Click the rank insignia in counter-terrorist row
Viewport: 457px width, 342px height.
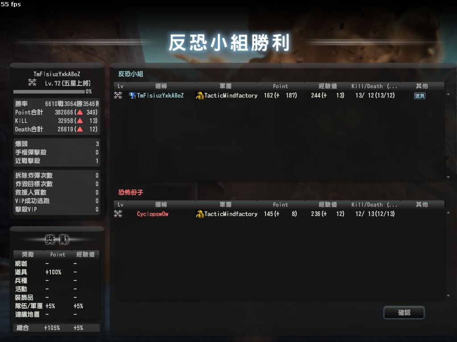tap(118, 95)
